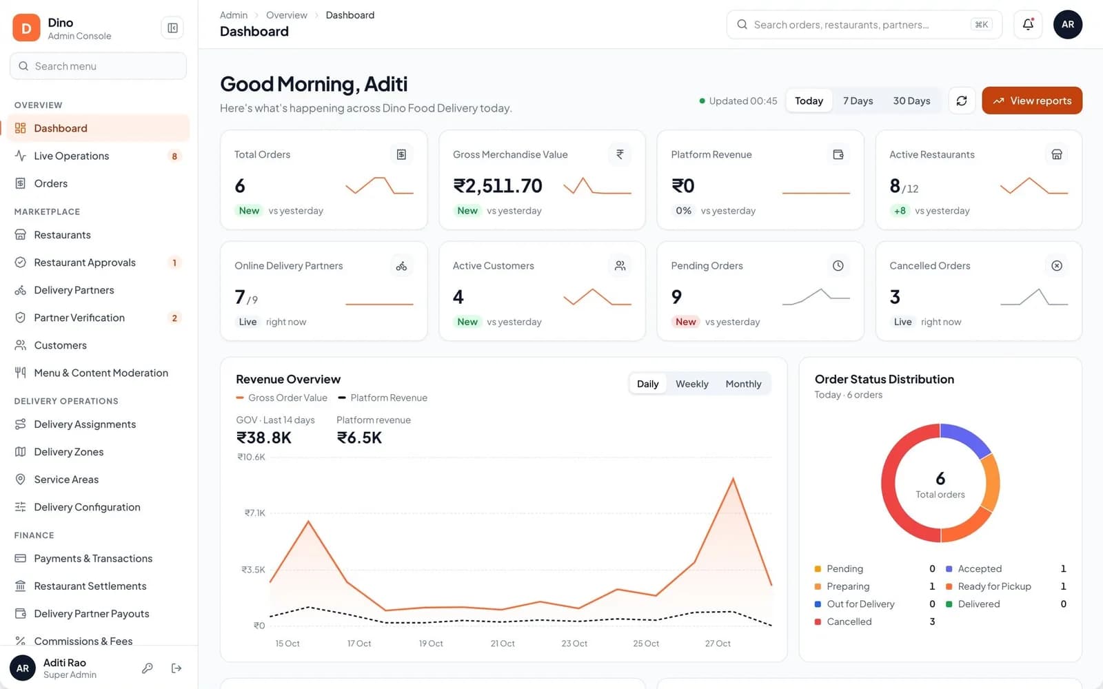
Task: Click the rupee icon on GMV card
Action: [x=620, y=154]
